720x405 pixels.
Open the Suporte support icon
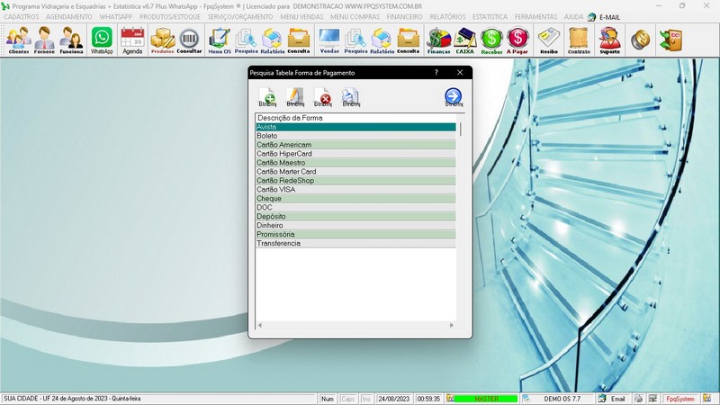point(610,40)
